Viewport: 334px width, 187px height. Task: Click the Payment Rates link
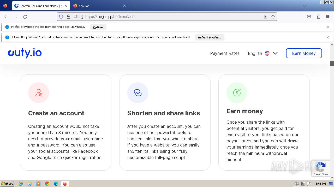click(225, 53)
